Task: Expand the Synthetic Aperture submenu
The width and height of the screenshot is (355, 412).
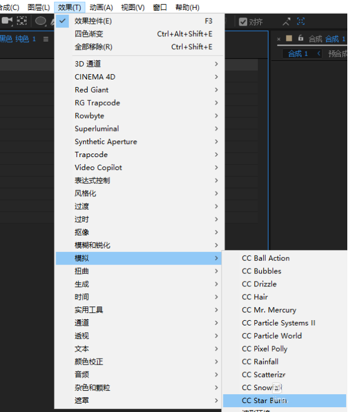Action: 139,142
